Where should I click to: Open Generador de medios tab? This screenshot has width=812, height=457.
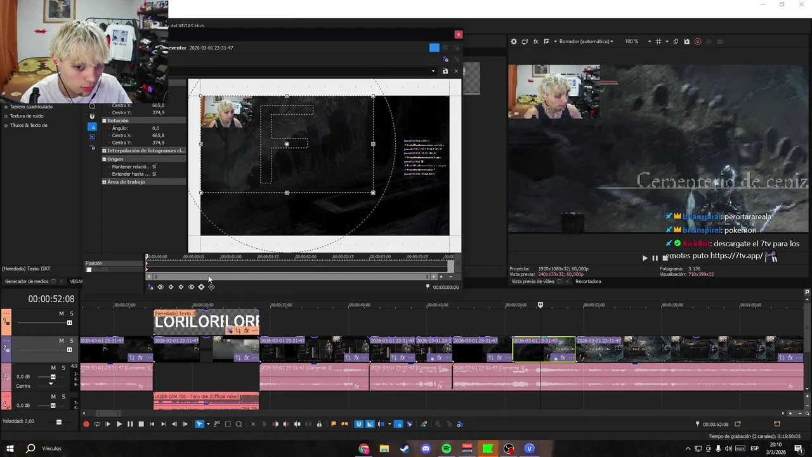click(27, 281)
